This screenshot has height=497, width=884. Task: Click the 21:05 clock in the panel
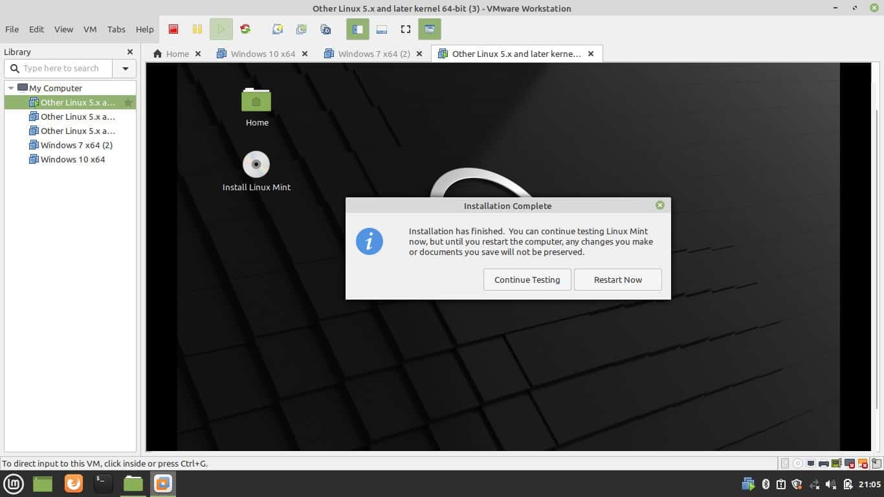coord(870,484)
